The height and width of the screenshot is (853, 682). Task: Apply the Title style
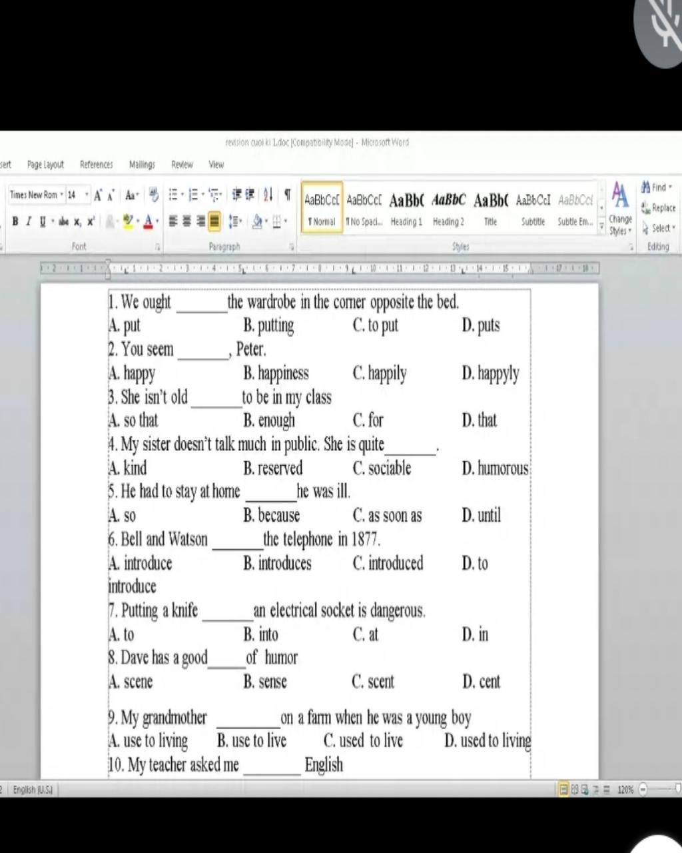tap(491, 208)
